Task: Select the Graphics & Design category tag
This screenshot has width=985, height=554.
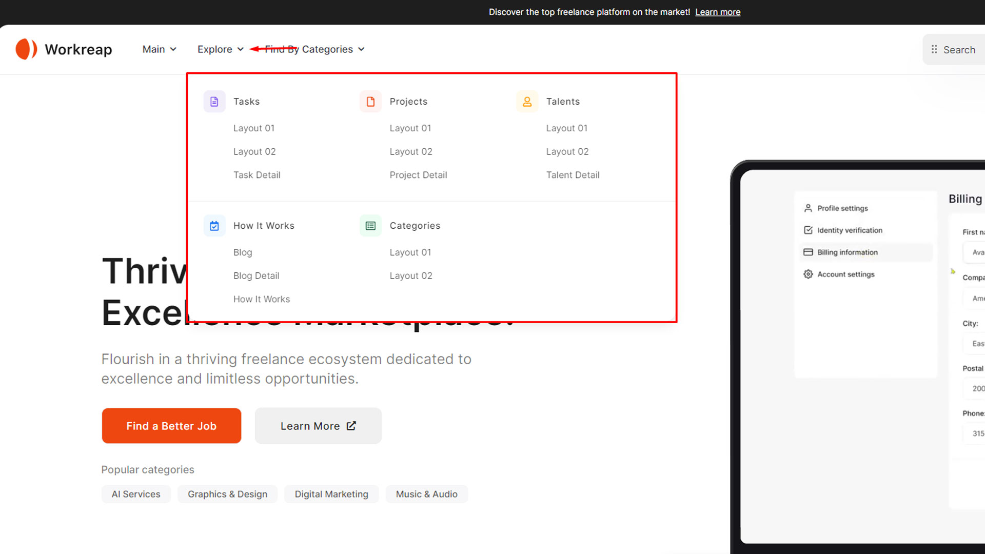Action: click(227, 494)
